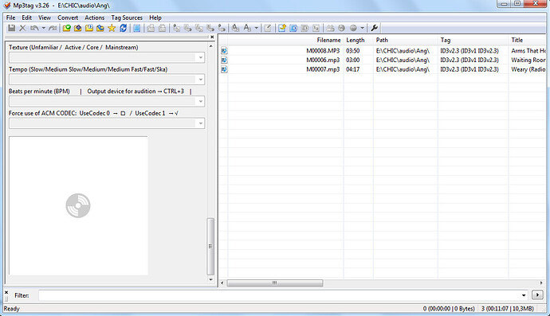Click the first Tag to Filename convert icon

pos(176,28)
